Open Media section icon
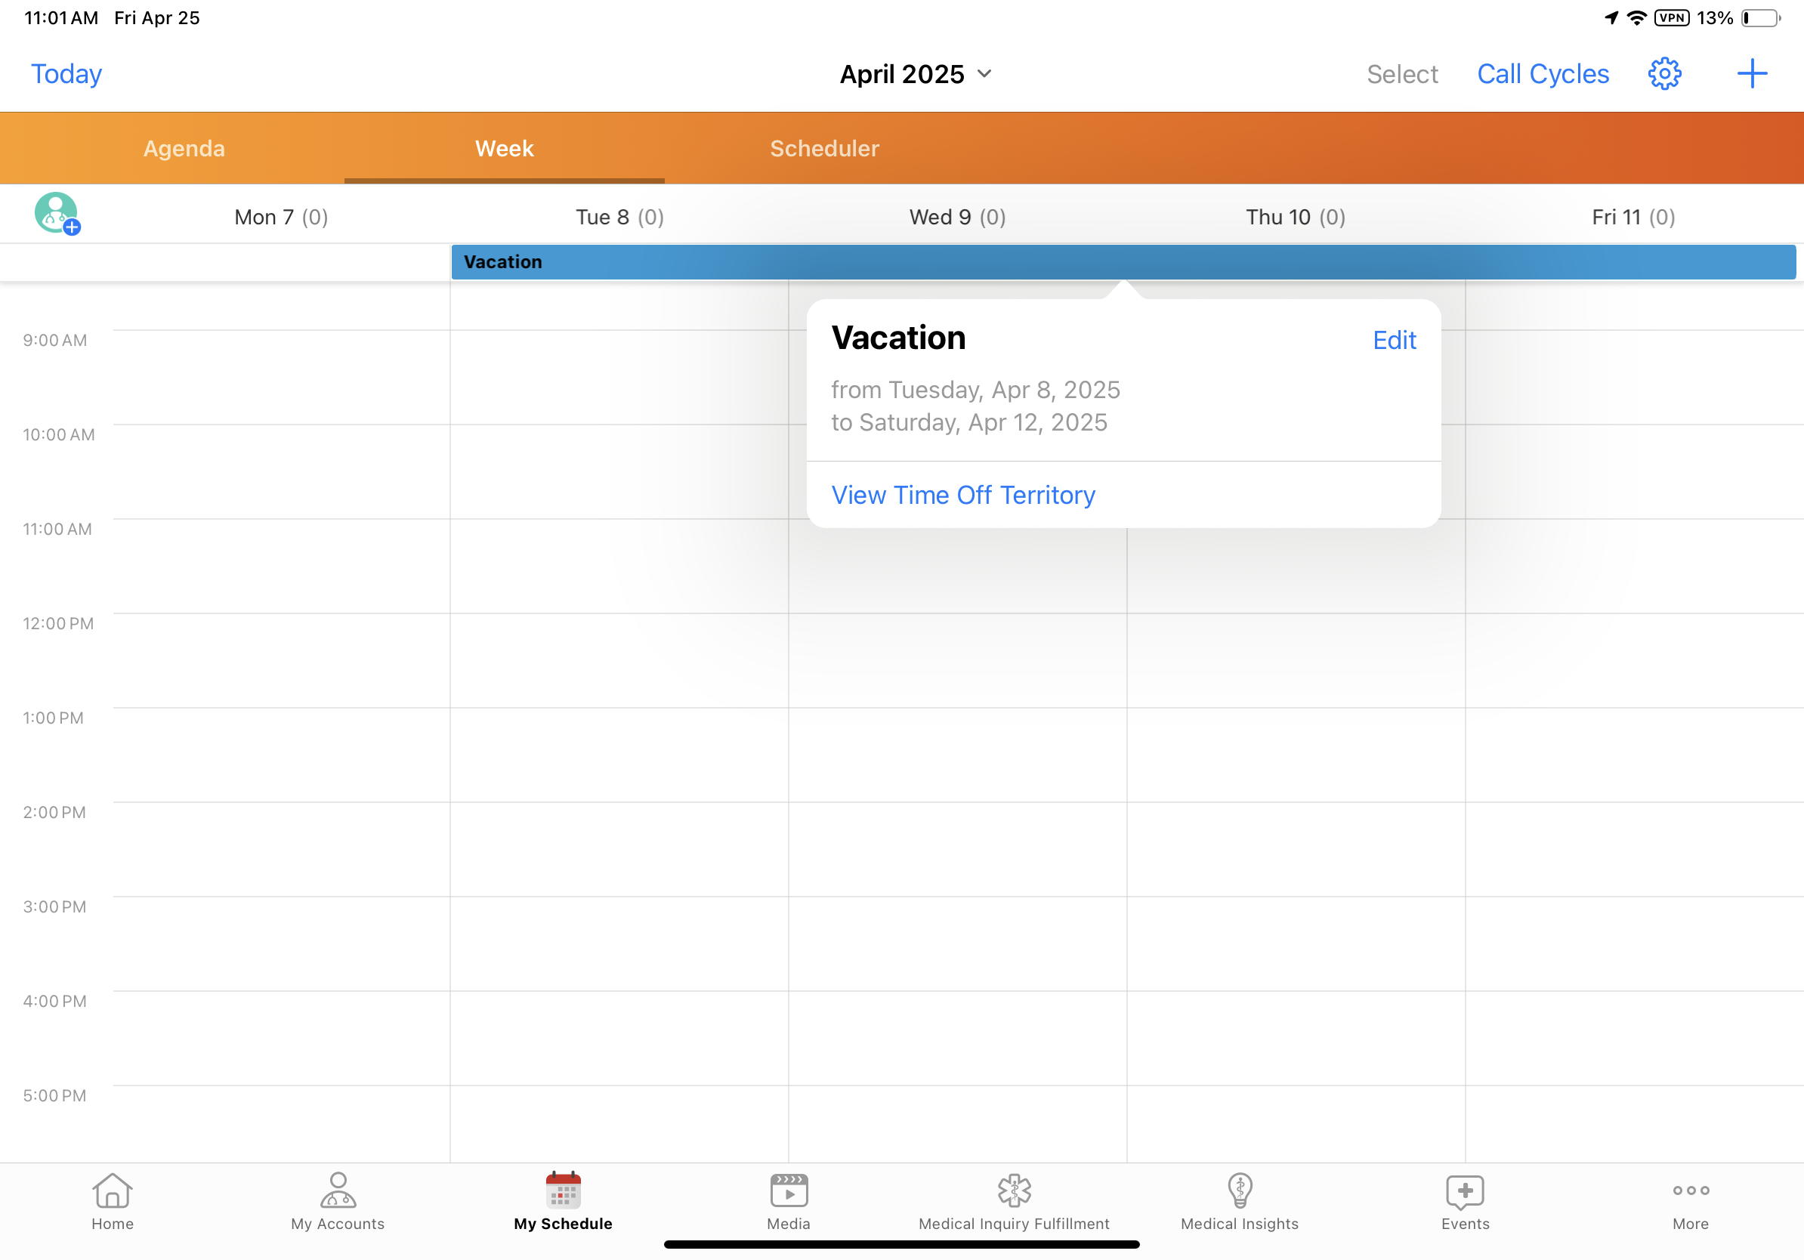This screenshot has width=1804, height=1260. (x=788, y=1200)
